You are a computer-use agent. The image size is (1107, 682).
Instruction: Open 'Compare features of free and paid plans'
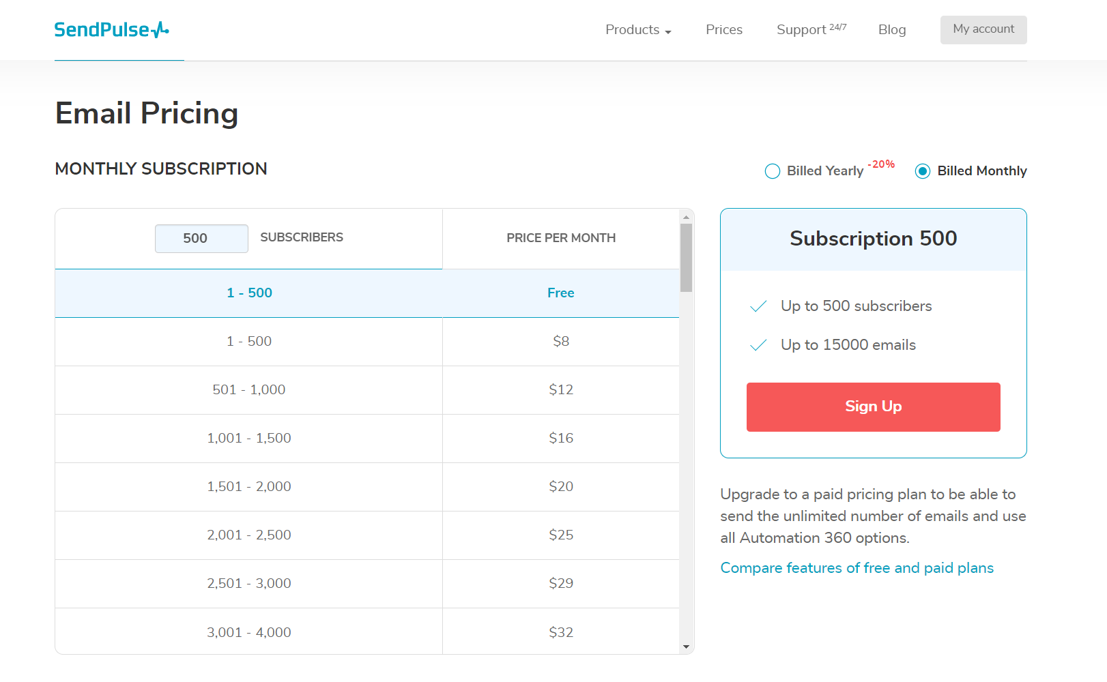point(857,567)
